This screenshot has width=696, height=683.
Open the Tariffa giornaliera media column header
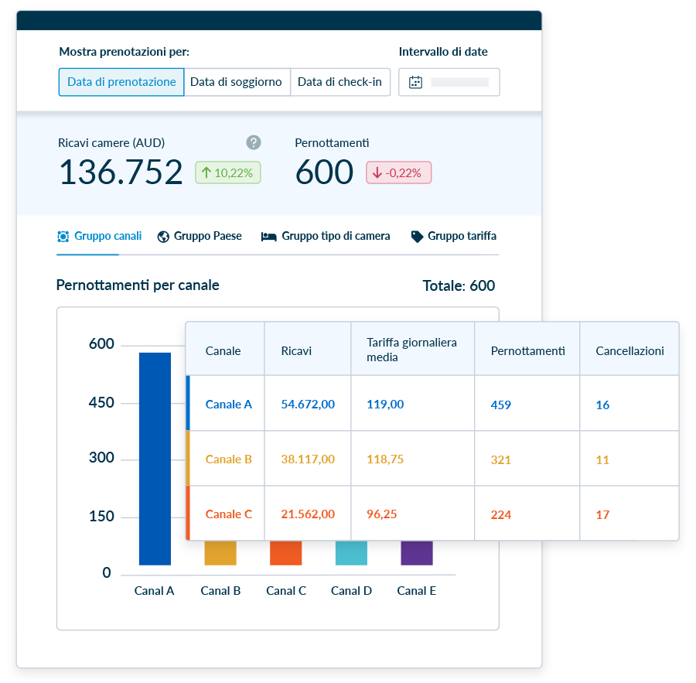pos(412,350)
